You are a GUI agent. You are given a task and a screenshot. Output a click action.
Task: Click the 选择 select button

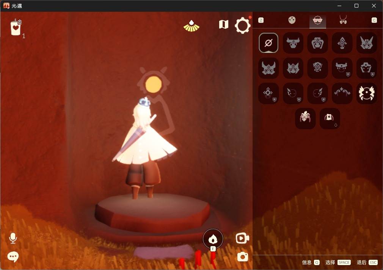pos(338,262)
